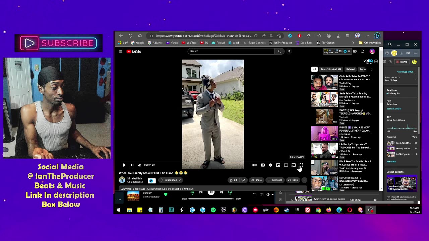The width and height of the screenshot is (429, 241).
Task: Show more bookmarks with the chevron
Action: point(353,43)
